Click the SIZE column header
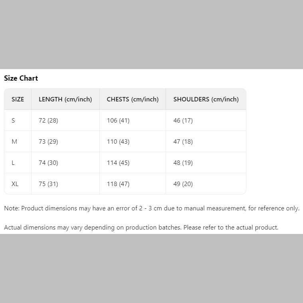This screenshot has width=303, height=303. (18, 99)
